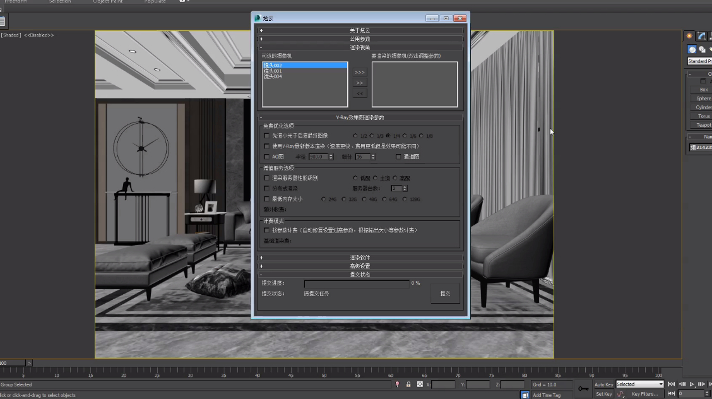Select the 32G memory radio
Screen dimensions: 712x399
344,199
